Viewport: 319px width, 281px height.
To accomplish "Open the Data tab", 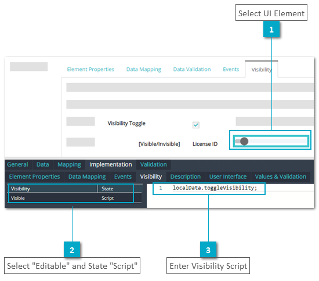I will pyautogui.click(x=42, y=164).
